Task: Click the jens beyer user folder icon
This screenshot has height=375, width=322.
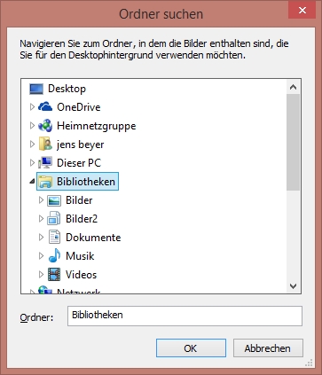Action: (x=45, y=145)
